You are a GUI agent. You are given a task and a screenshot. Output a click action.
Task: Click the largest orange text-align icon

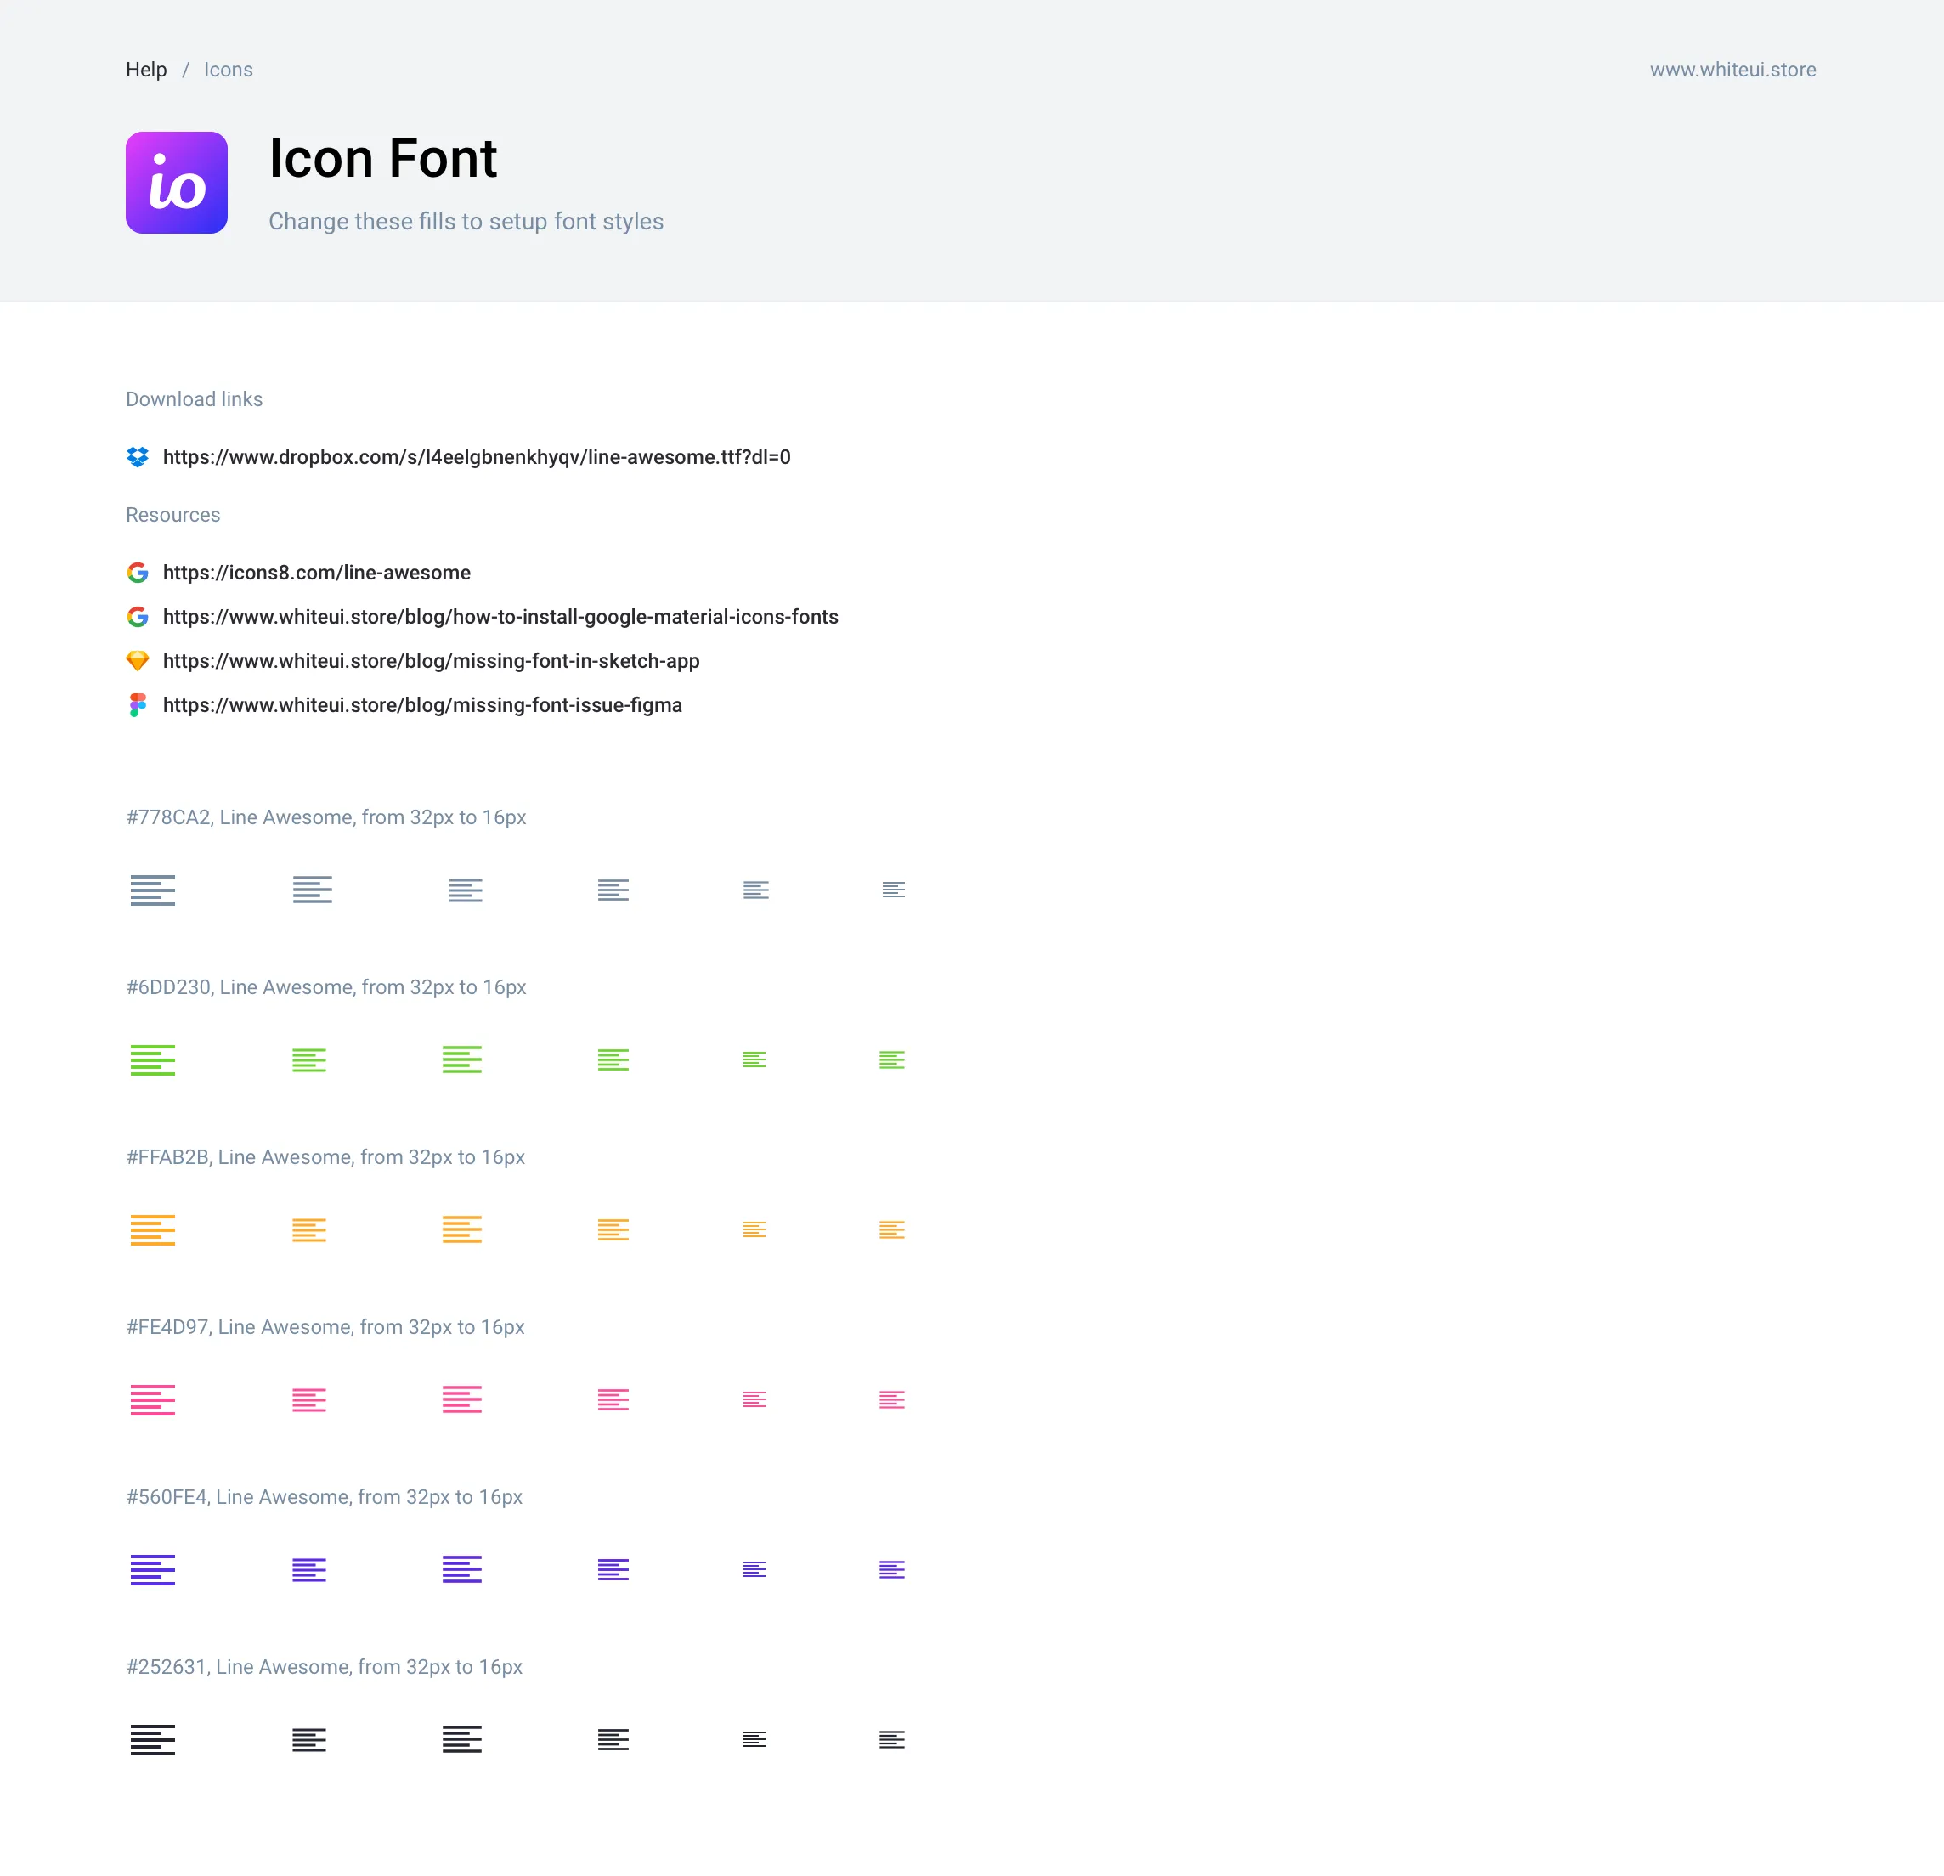[153, 1229]
